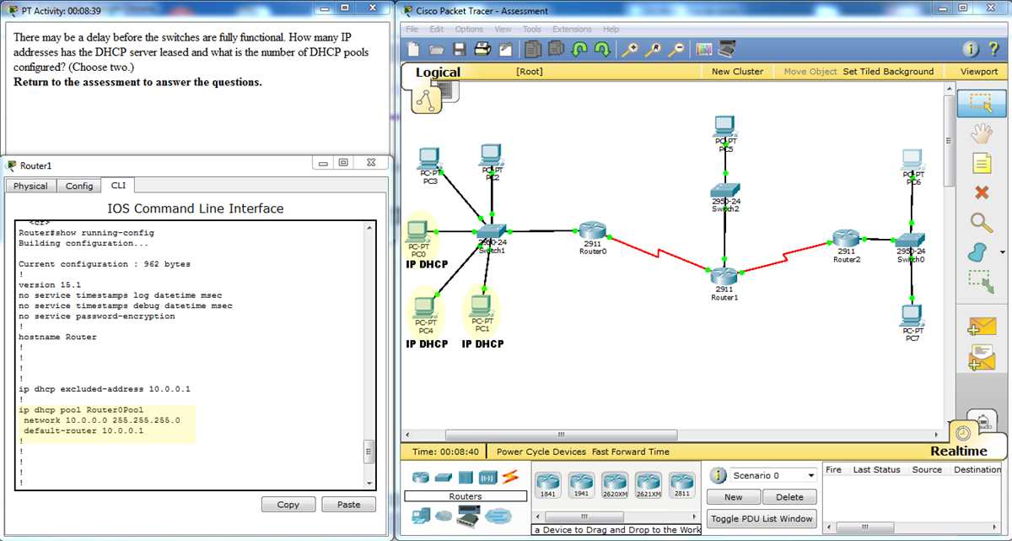The width and height of the screenshot is (1012, 541).
Task: Switch to the Physical tab in Router1
Action: 31,186
